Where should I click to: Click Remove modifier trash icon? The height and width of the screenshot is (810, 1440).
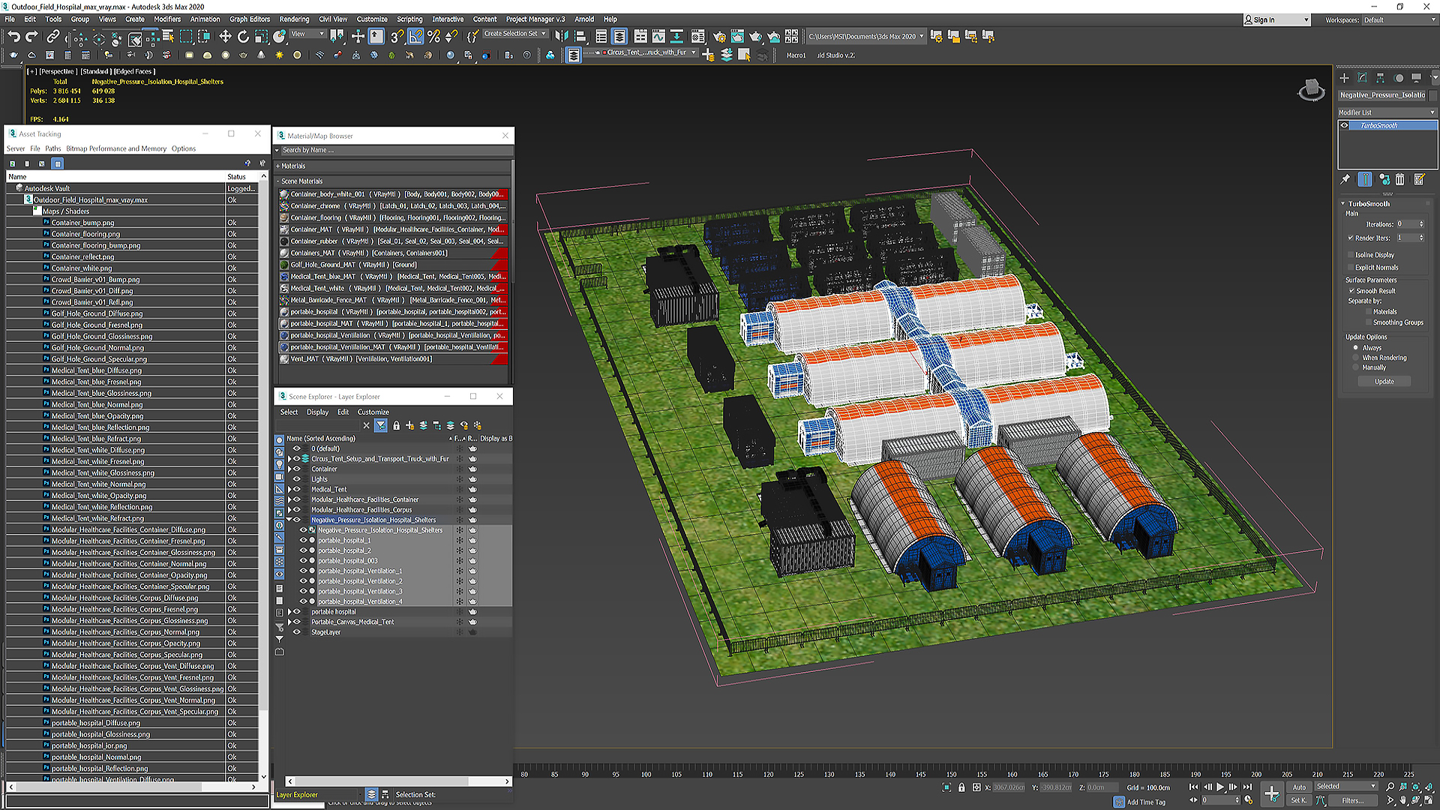click(x=1399, y=179)
